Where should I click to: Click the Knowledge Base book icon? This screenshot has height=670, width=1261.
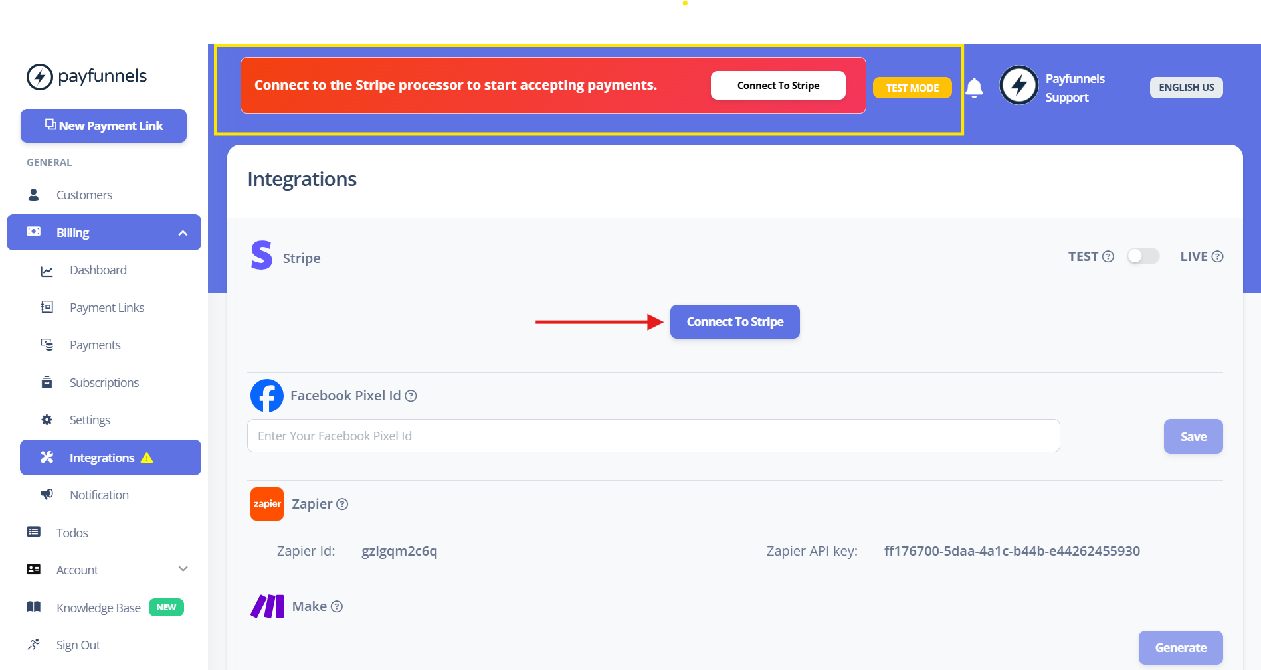click(33, 606)
